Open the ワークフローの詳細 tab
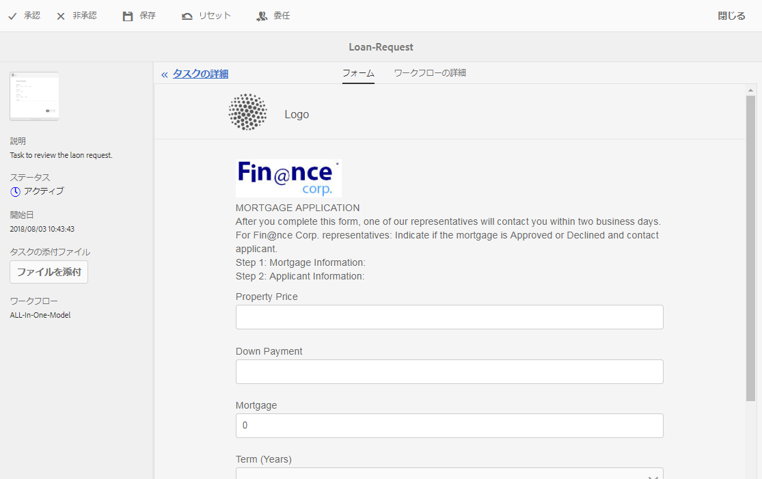 pos(430,73)
